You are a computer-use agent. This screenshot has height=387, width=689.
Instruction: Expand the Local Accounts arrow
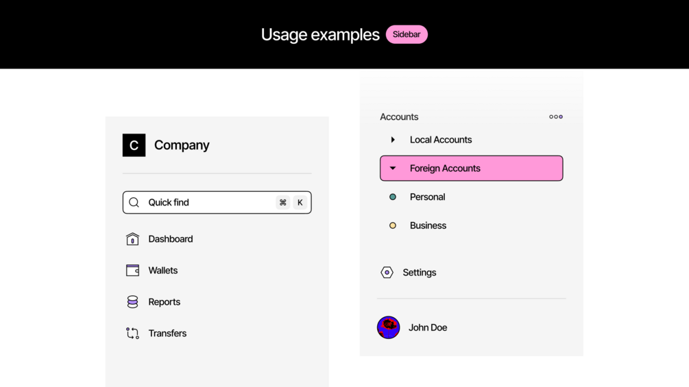tap(393, 140)
